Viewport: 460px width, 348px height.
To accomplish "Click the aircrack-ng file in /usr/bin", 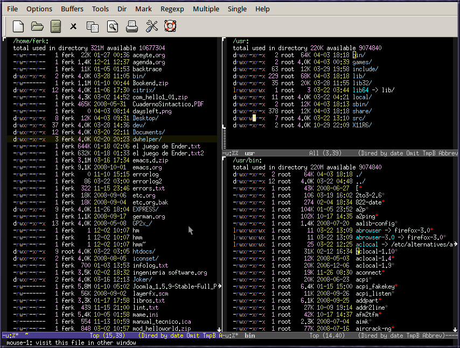I will [x=373, y=329].
